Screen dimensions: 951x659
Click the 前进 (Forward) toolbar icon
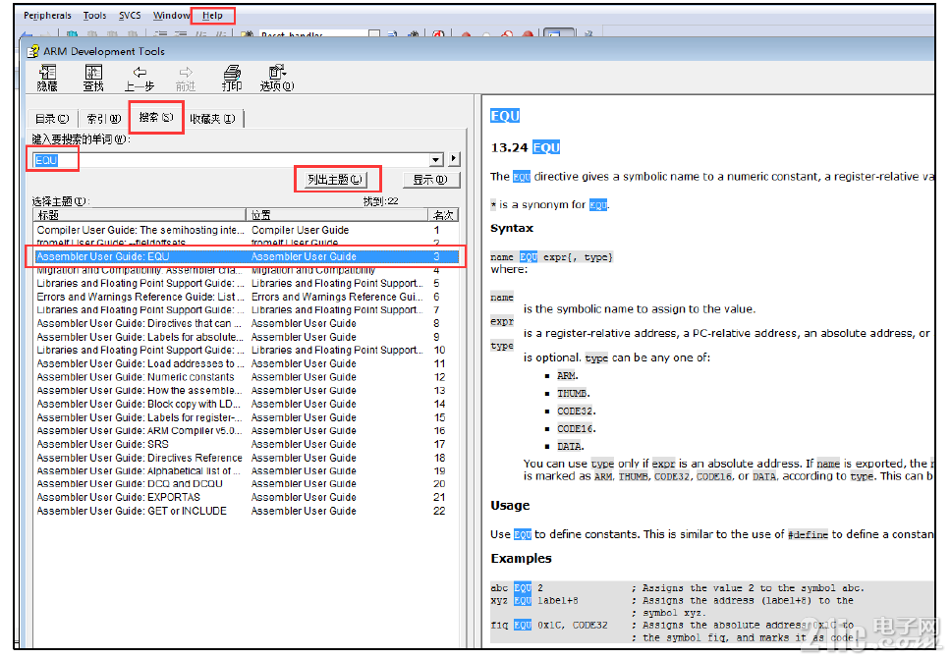[x=186, y=78]
